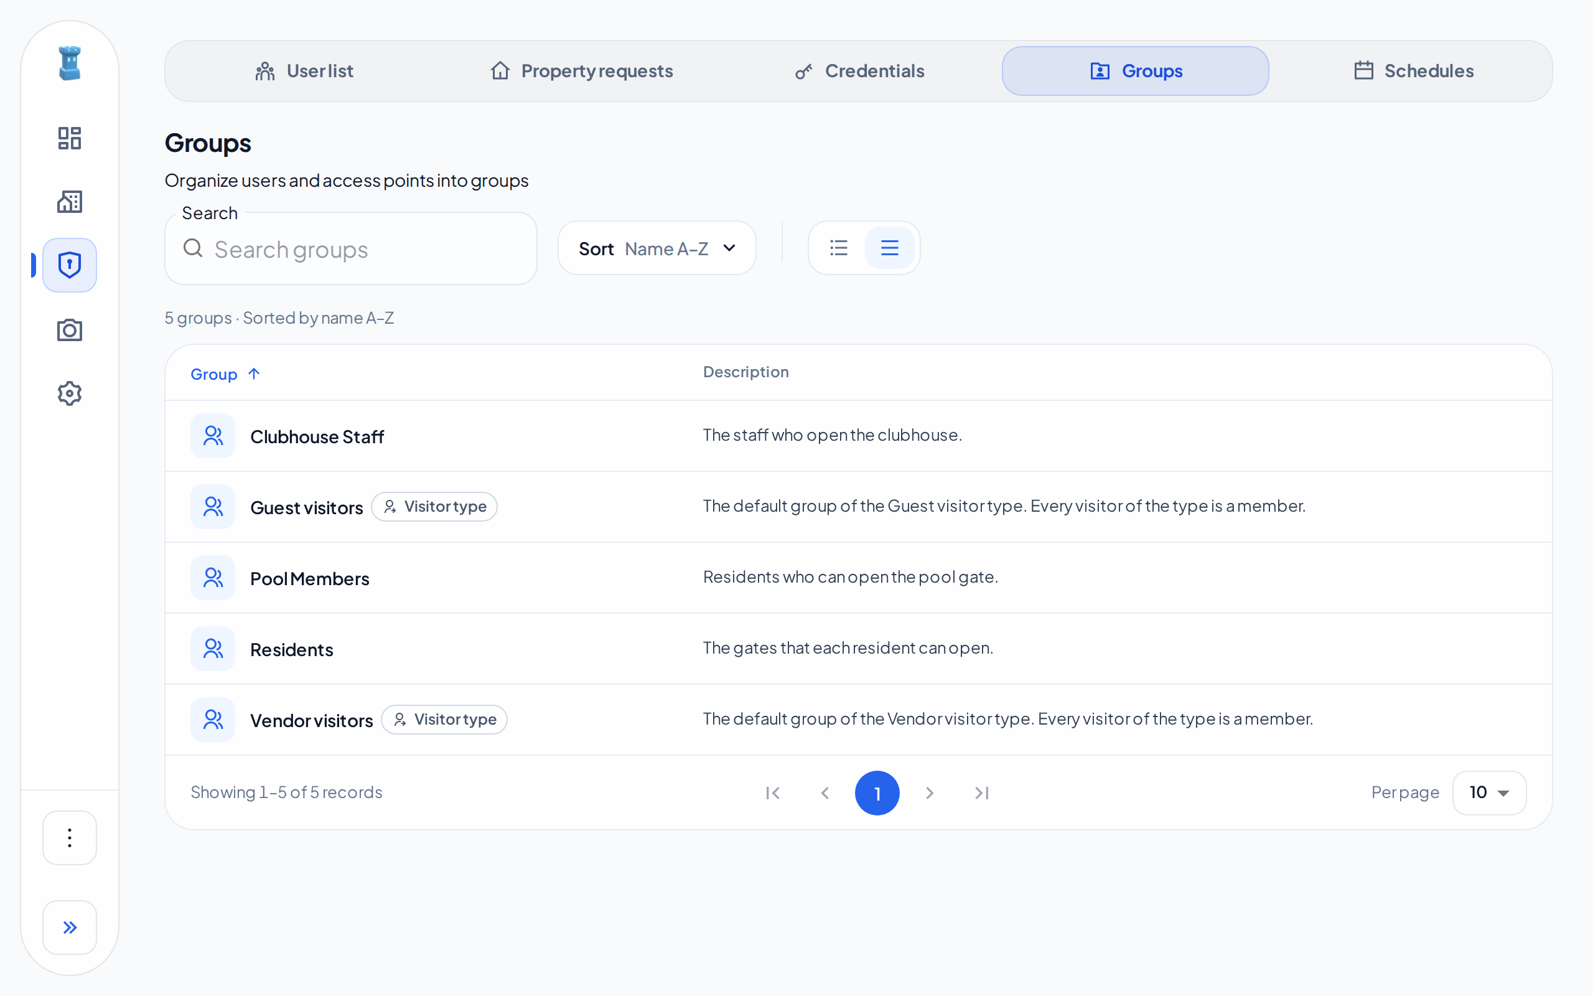
Task: Click 'Residents who can open the pool gate.'
Action: (851, 577)
